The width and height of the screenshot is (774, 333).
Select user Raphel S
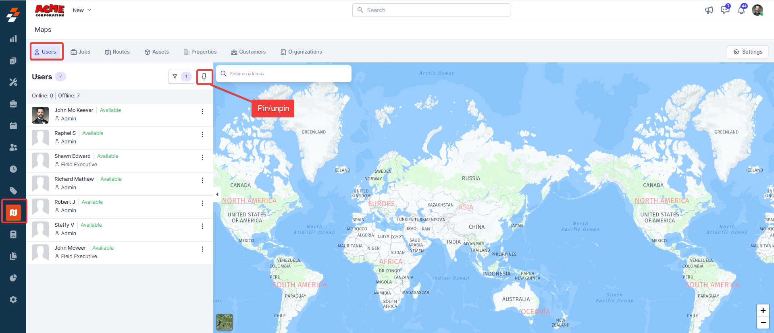tap(120, 138)
